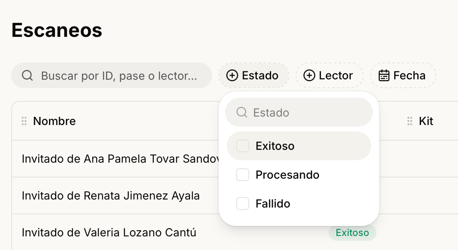Check the Procesando checkbox
The image size is (458, 250).
tap(242, 175)
